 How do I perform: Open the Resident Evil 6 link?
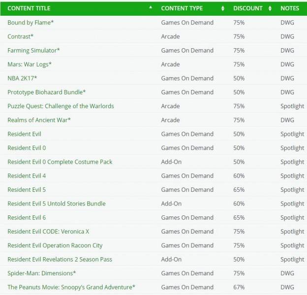[x=27, y=217]
